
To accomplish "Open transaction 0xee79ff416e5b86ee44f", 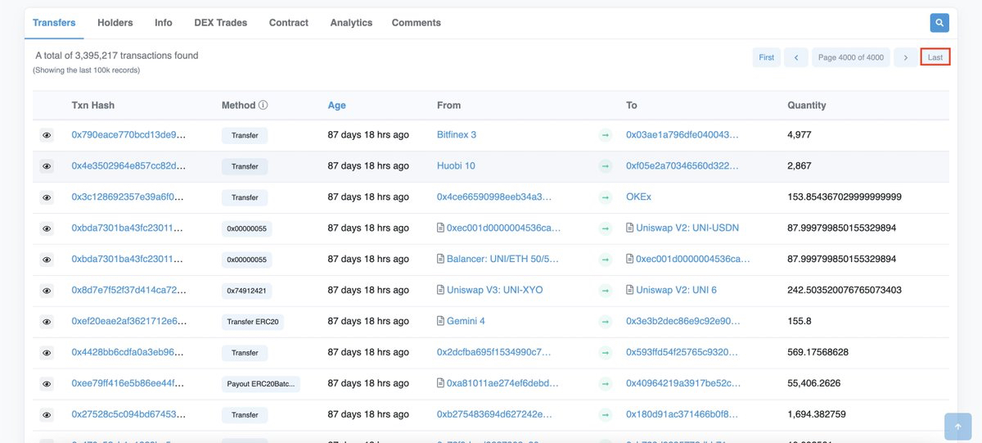I will click(129, 384).
